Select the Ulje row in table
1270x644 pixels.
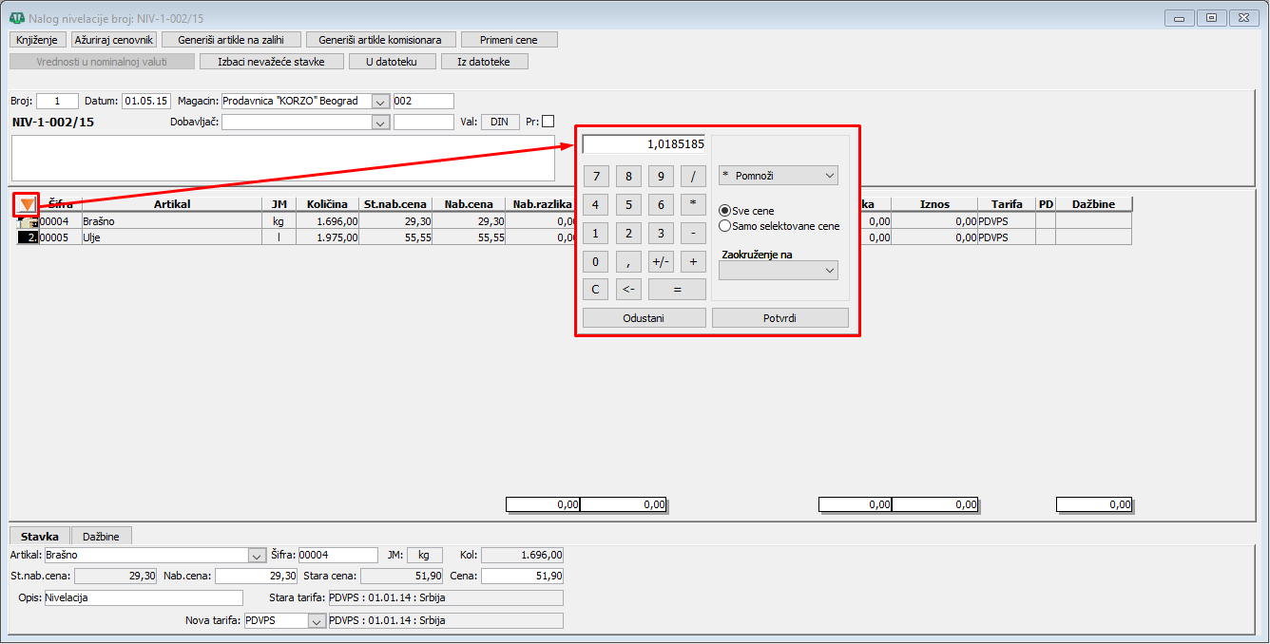click(171, 237)
